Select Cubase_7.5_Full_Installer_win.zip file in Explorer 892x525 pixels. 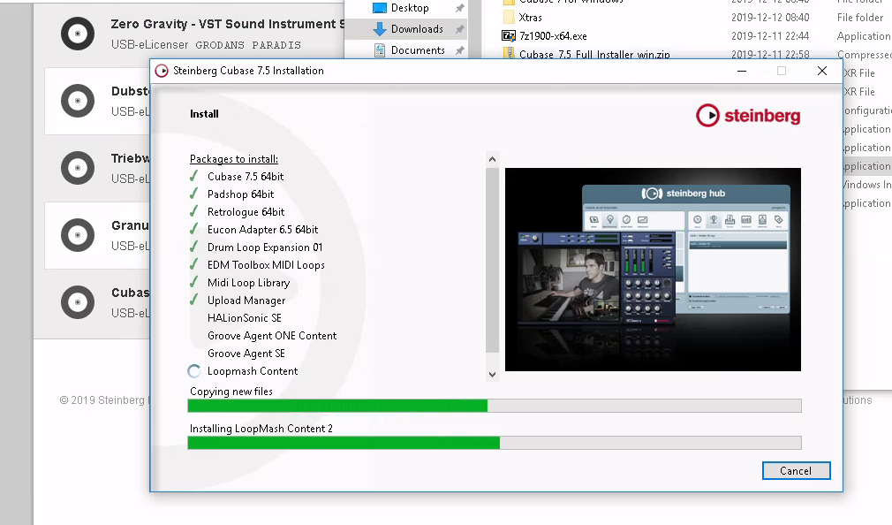[594, 54]
